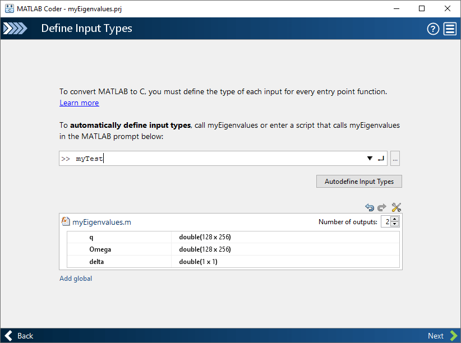Undo the last input type change
The width and height of the screenshot is (461, 343).
(x=370, y=207)
